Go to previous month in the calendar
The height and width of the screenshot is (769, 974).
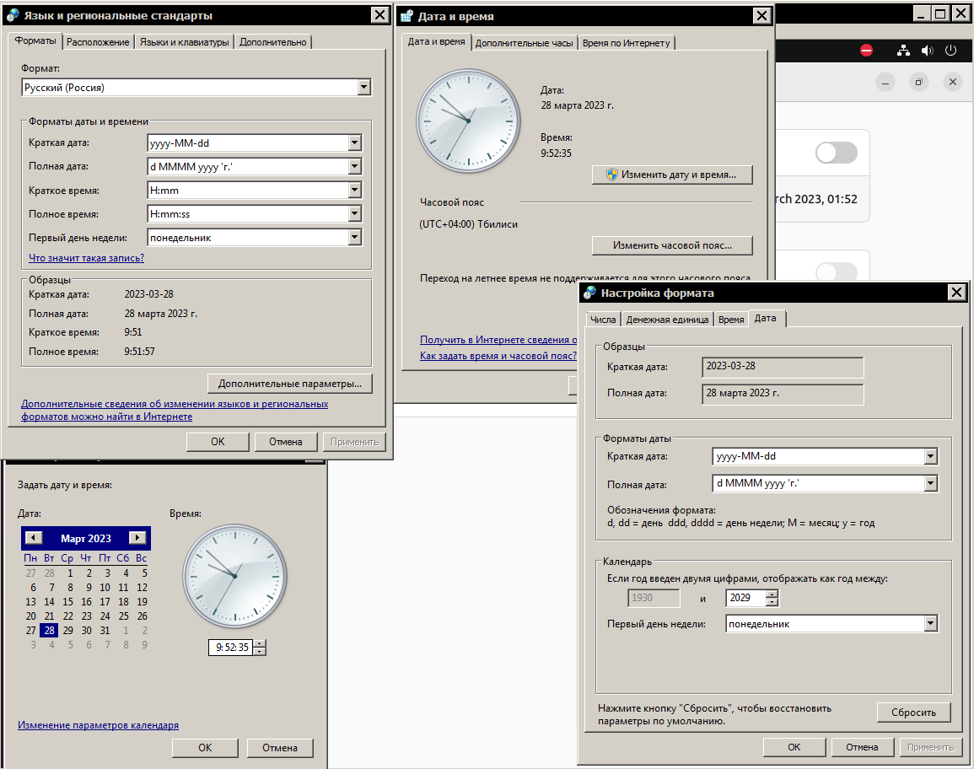(x=33, y=538)
